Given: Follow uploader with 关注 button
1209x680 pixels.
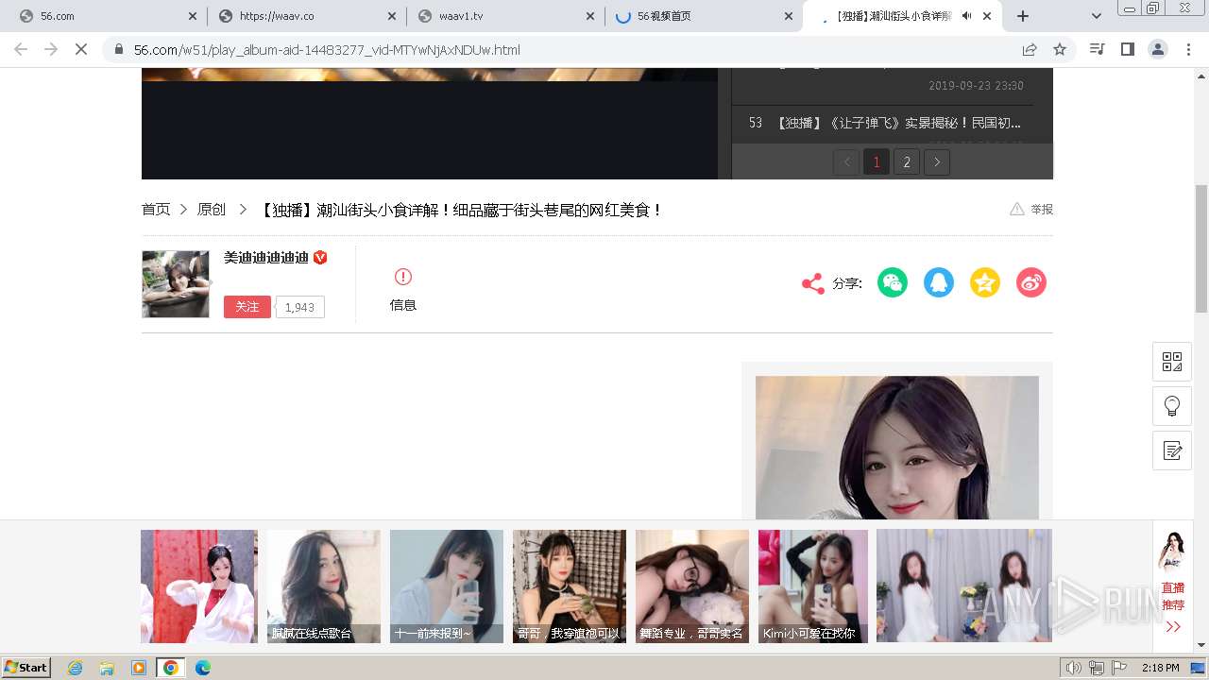Looking at the screenshot, I should point(247,307).
